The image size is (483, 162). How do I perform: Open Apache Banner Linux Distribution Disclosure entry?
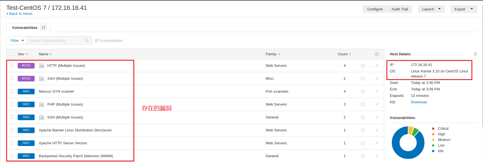click(75, 130)
